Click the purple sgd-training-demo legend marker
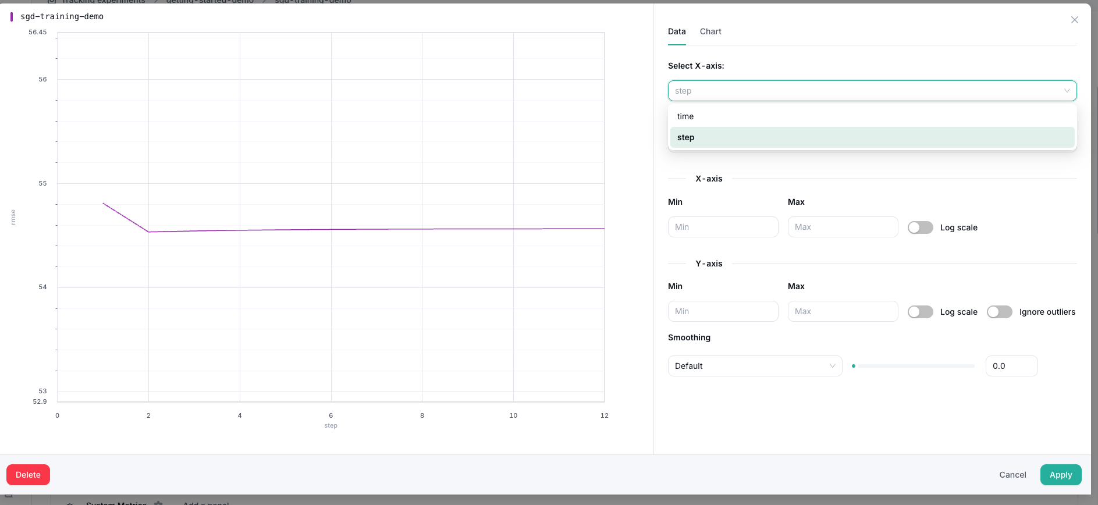 click(12, 17)
